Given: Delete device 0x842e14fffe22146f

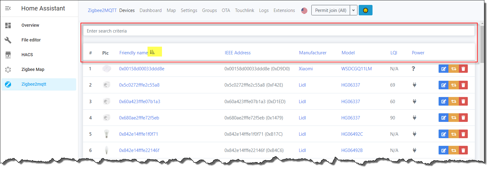Looking at the screenshot, I should pos(463,150).
